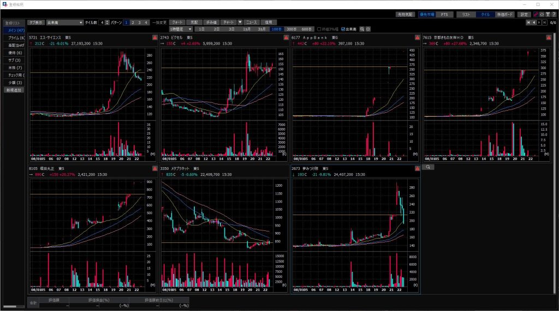This screenshot has height=311, width=559.
Task: Open the help question mark icon
Action: [x=554, y=14]
